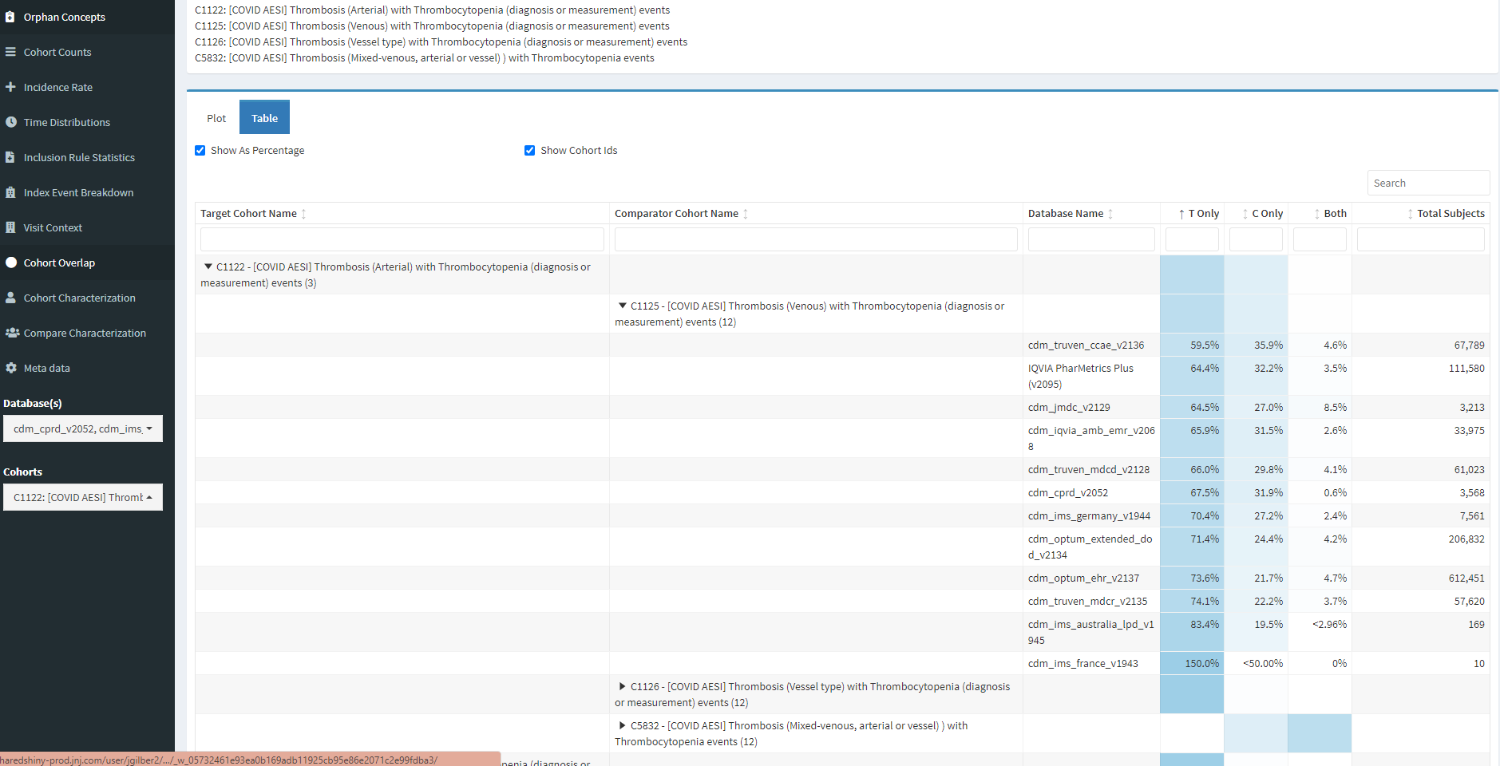
Task: Disable Show Cohort Ids
Action: click(529, 150)
